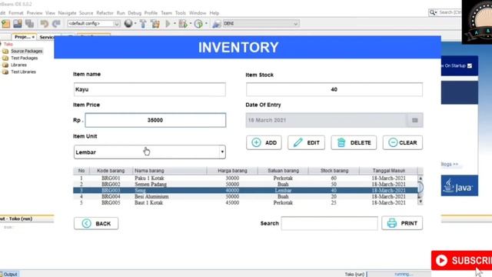492x277 pixels.
Task: Click the Item Price input field
Action: pyautogui.click(x=155, y=120)
